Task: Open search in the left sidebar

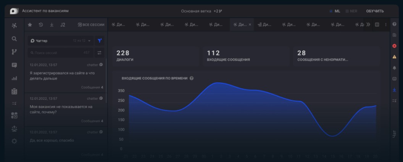Action: (14, 38)
